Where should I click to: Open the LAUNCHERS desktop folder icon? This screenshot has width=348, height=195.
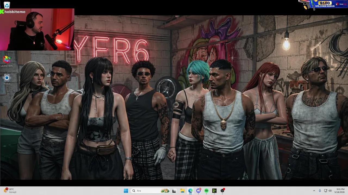pyautogui.click(x=7, y=61)
